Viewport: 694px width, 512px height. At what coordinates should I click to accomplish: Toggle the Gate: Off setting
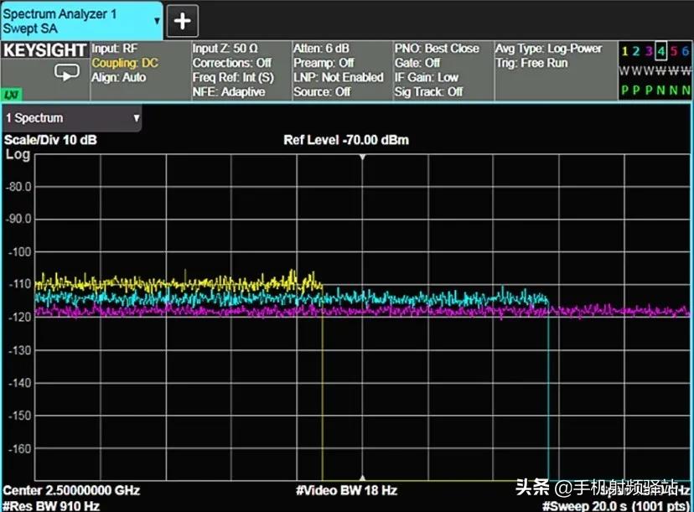click(417, 63)
